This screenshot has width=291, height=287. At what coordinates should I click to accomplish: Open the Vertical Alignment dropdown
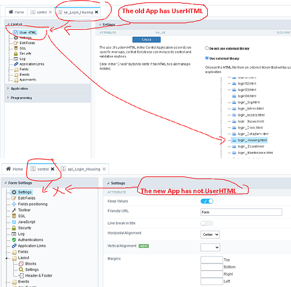210,247
